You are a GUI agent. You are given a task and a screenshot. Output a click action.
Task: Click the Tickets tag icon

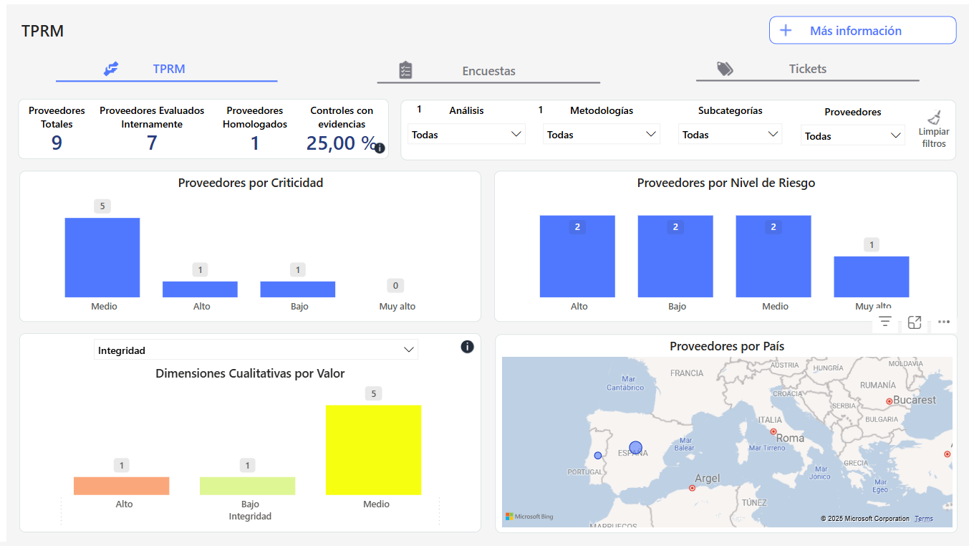click(x=725, y=69)
